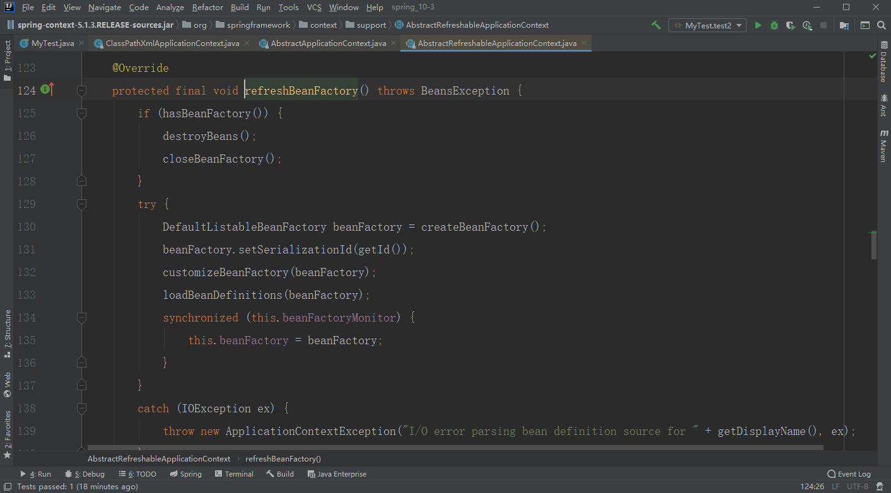The width and height of the screenshot is (891, 493).
Task: Collapse the synchronized block at line 134
Action: (x=81, y=318)
